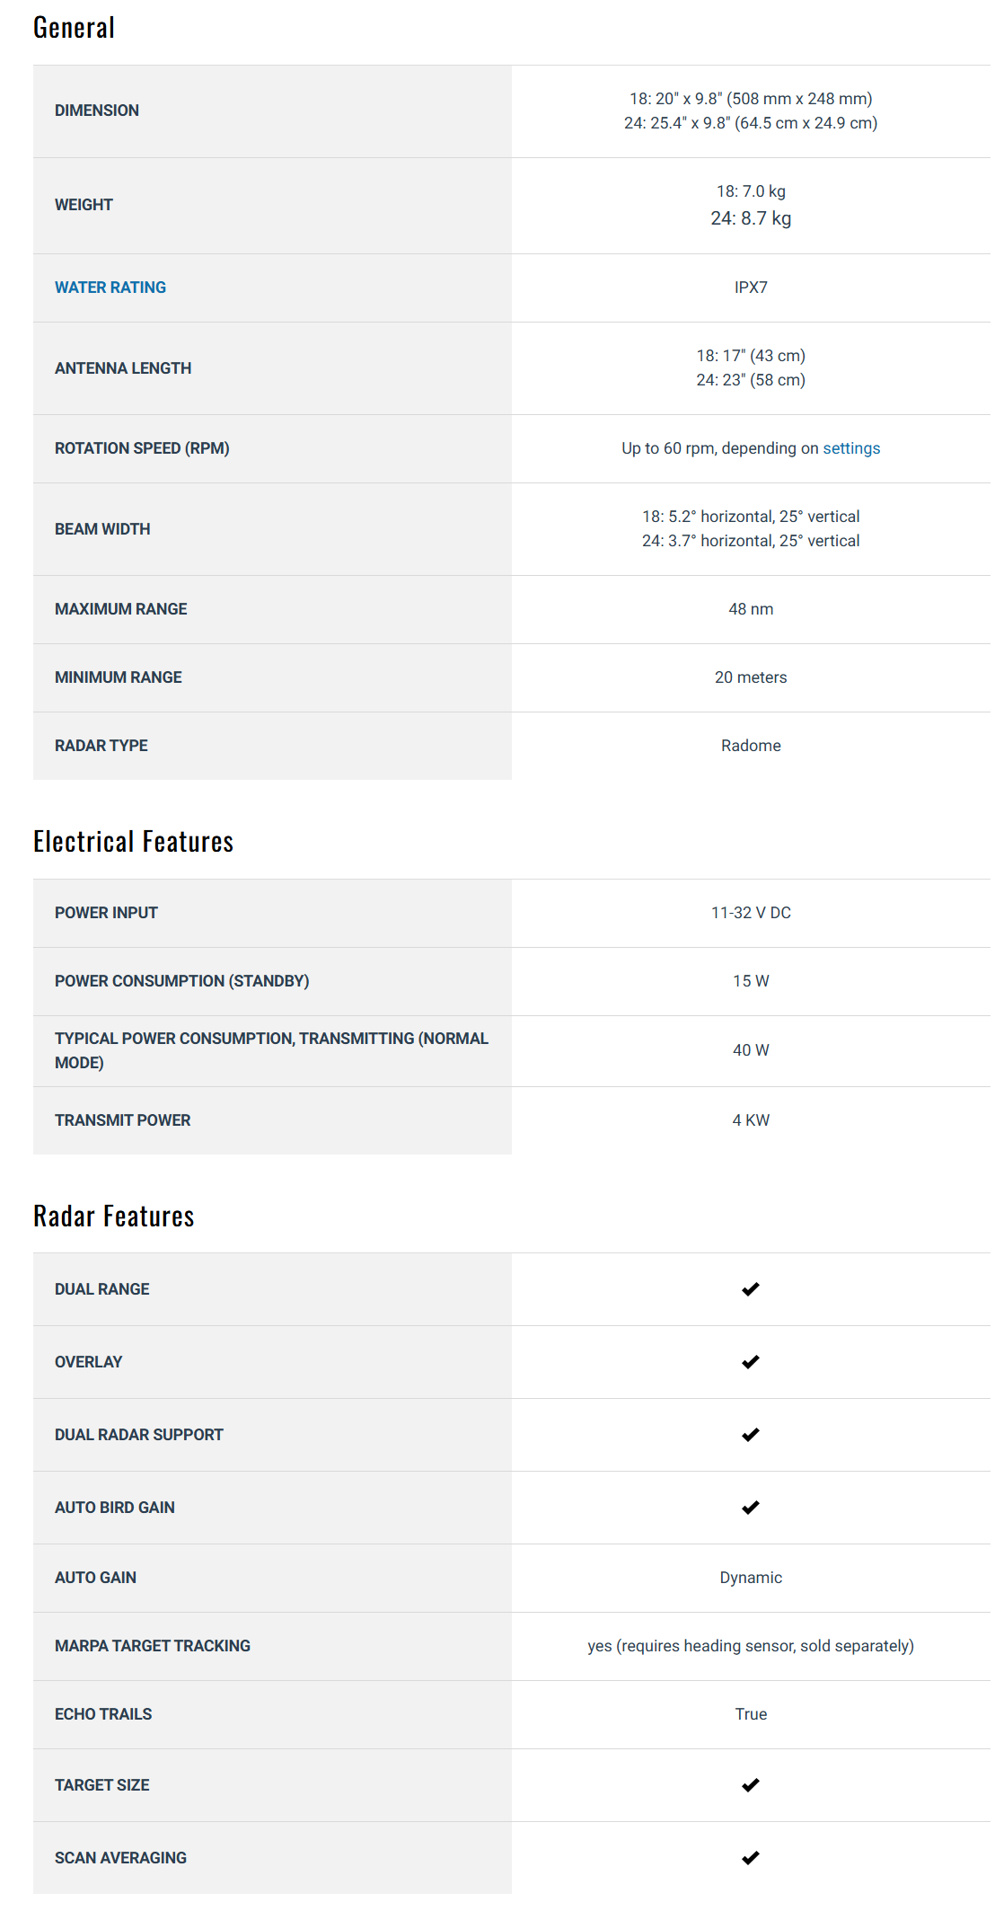Click the Overlay checkmark icon

point(751,1362)
